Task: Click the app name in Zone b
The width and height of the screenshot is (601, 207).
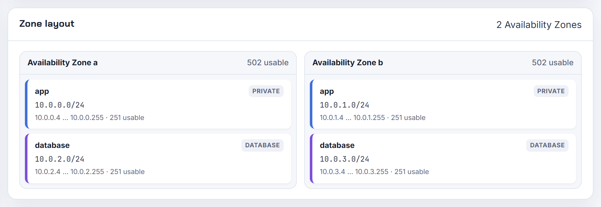Action: pyautogui.click(x=327, y=91)
